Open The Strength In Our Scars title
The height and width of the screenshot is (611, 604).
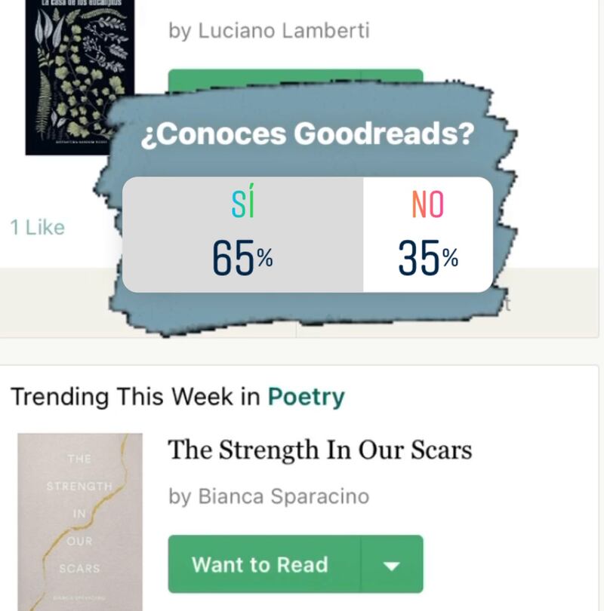(x=319, y=450)
